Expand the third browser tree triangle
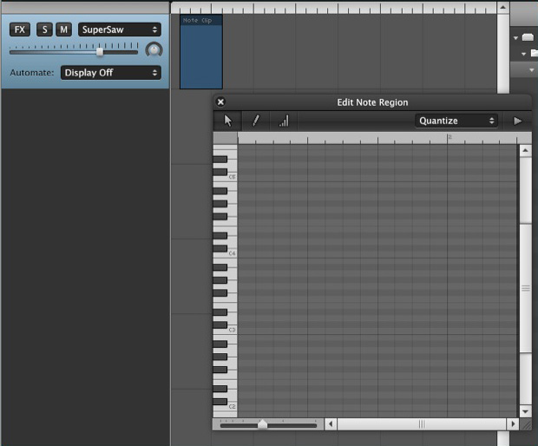Screen dimensions: 538x446 click(531, 70)
